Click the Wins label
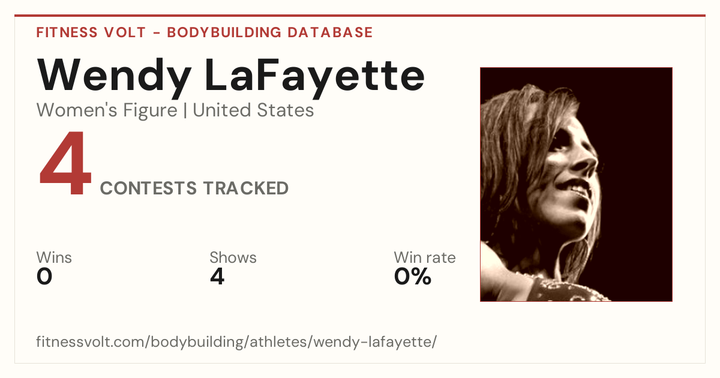720x378 pixels. coord(54,258)
